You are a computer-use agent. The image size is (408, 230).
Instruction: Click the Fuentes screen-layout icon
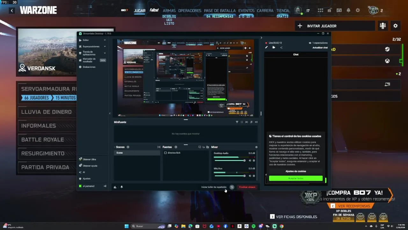click(200, 147)
